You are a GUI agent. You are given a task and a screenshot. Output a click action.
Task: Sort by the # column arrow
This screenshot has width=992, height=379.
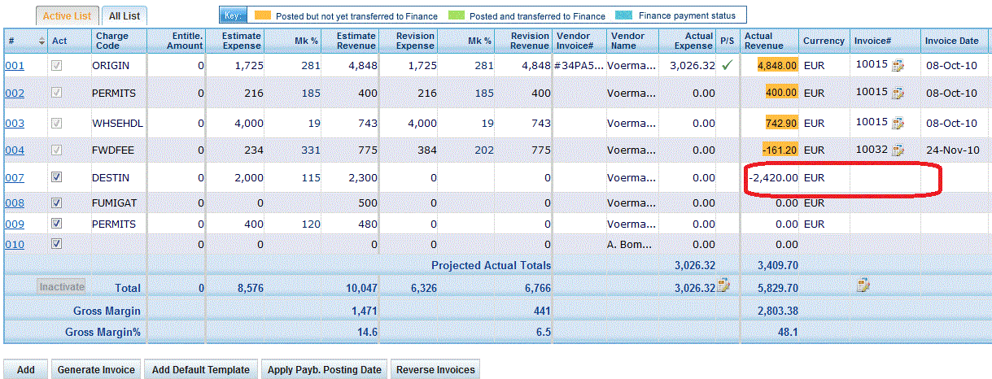pyautogui.click(x=42, y=41)
